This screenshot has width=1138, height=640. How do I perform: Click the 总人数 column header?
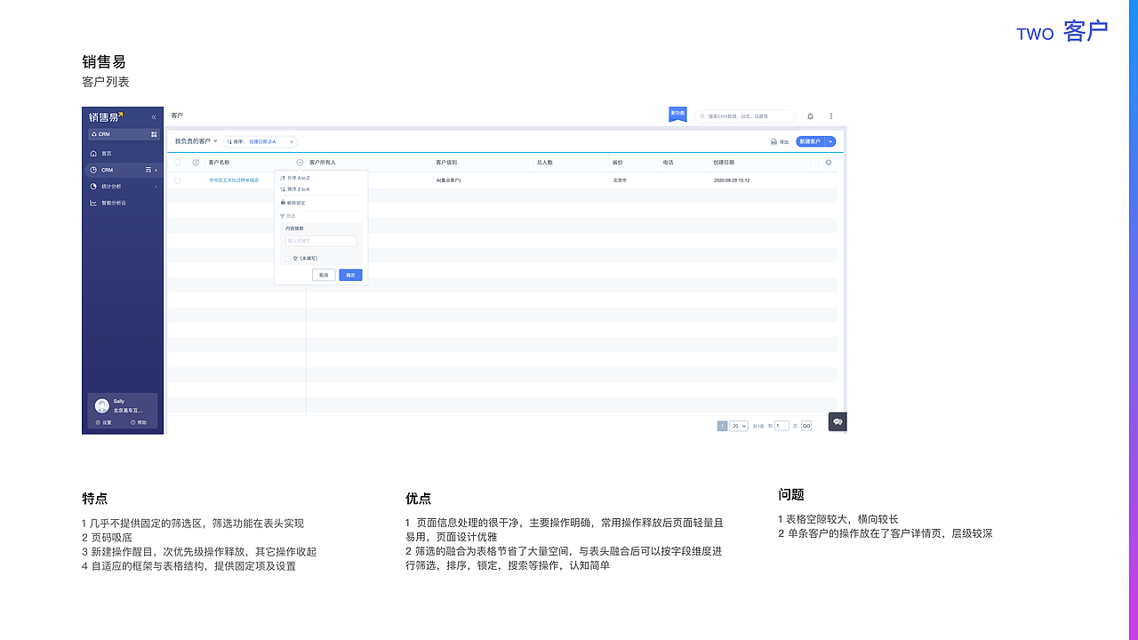coord(545,163)
